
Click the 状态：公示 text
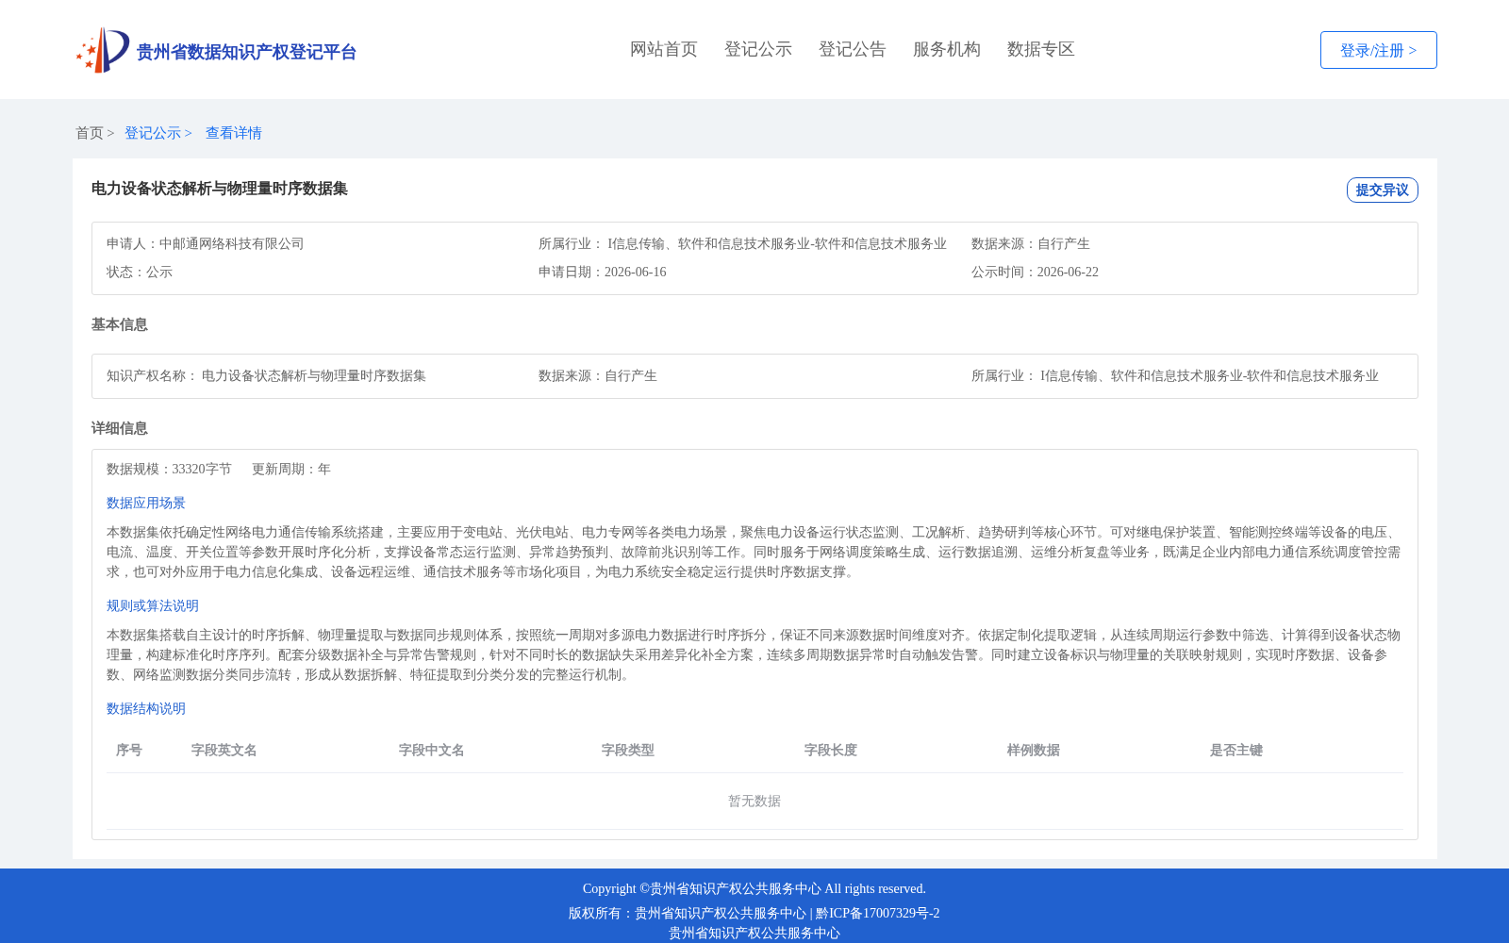[140, 272]
